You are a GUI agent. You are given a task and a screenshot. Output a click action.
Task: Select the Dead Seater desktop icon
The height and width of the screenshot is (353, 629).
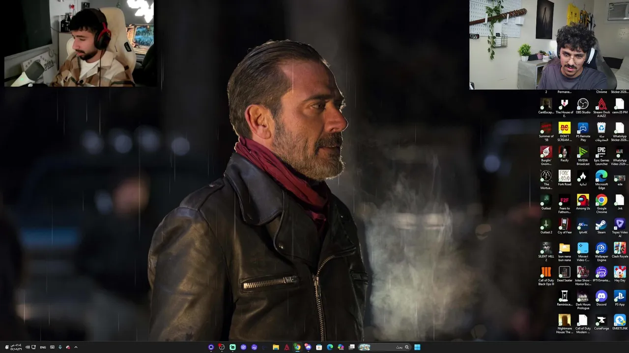[x=564, y=275]
